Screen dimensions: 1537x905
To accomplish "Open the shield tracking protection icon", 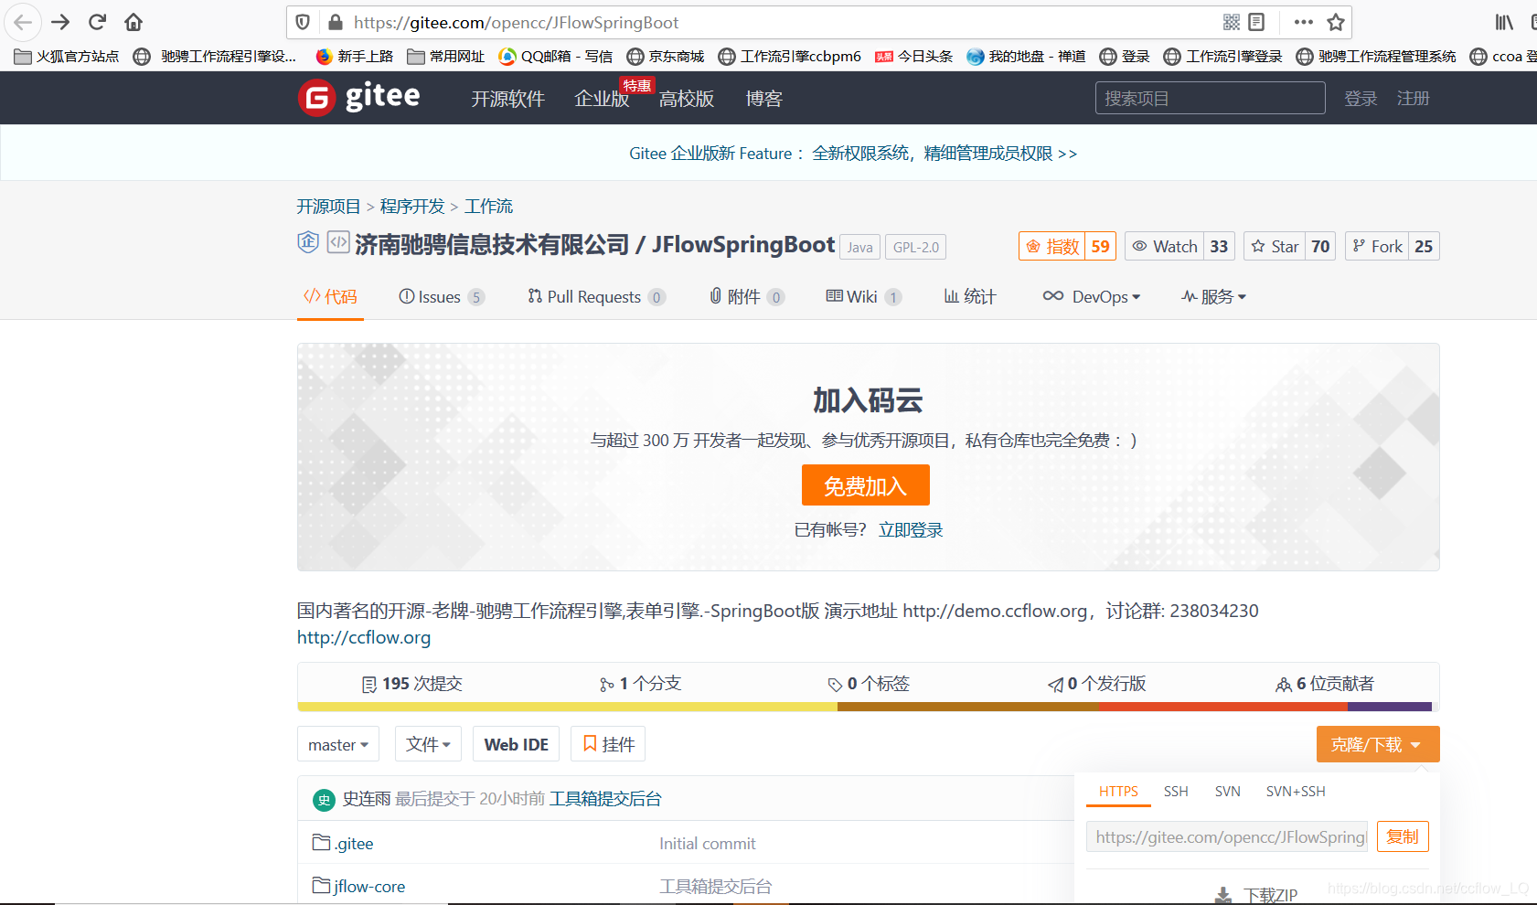I will click(x=304, y=22).
